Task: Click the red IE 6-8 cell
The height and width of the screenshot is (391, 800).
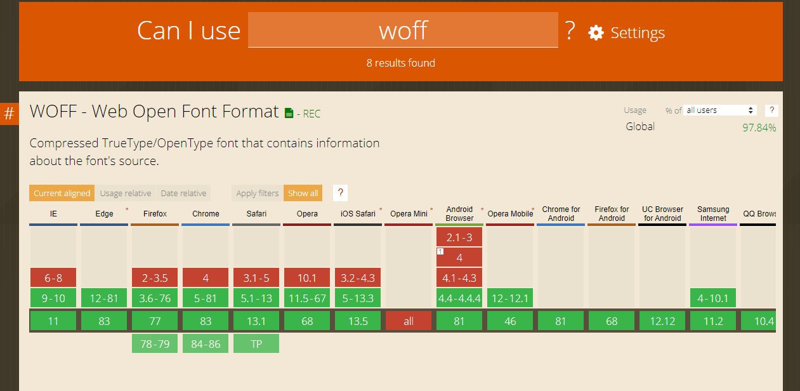Action: [53, 277]
